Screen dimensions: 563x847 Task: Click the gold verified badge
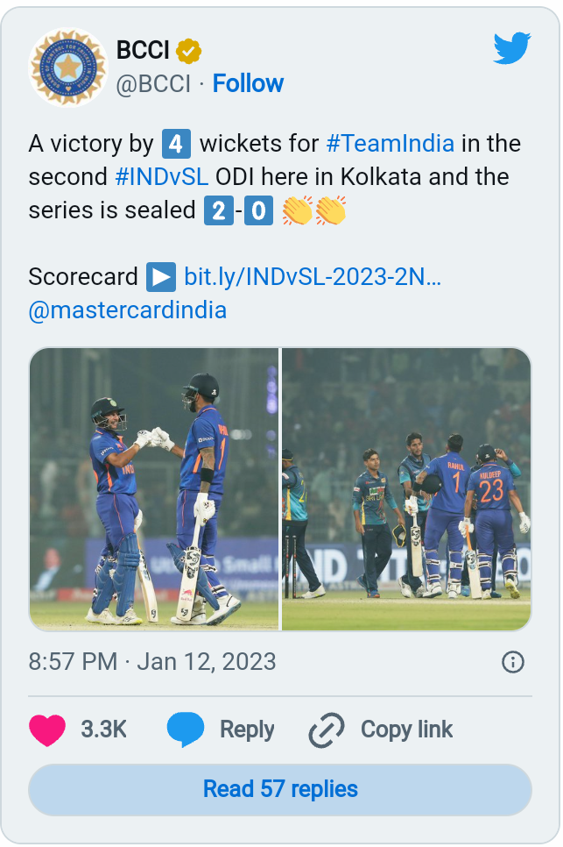tap(188, 51)
